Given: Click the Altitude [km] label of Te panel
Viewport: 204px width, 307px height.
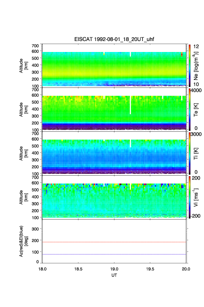Looking at the screenshot, I should tap(23, 110).
